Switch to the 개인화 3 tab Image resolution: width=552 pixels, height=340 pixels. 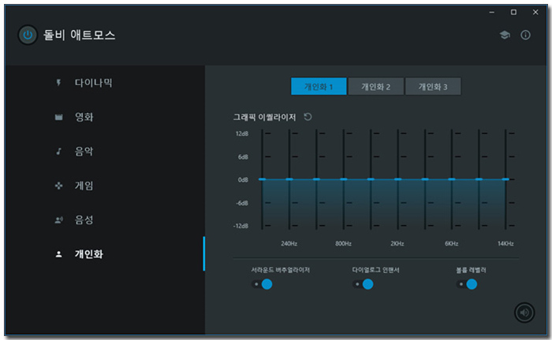tap(433, 87)
